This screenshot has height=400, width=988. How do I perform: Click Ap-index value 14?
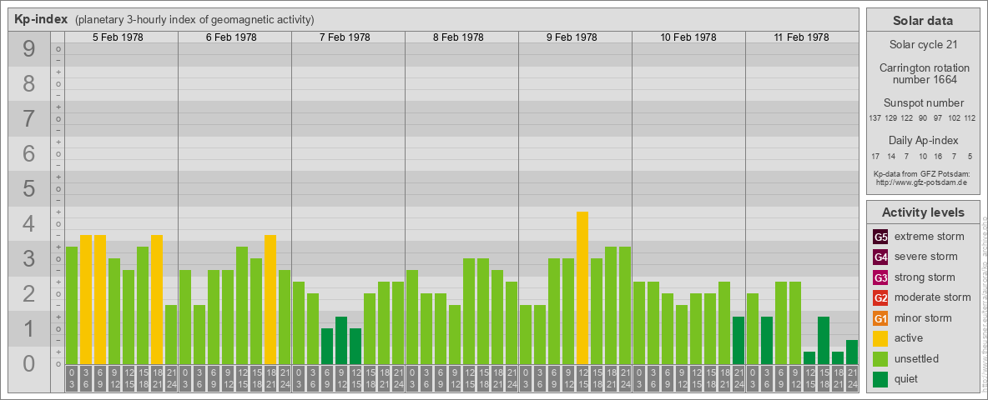coord(891,156)
